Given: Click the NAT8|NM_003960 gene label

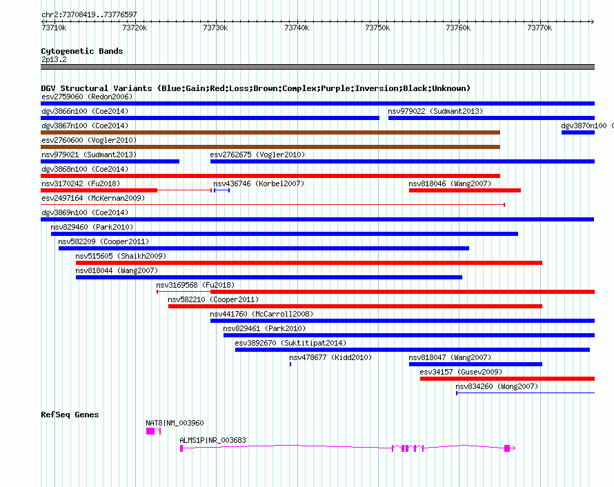Looking at the screenshot, I should [175, 423].
